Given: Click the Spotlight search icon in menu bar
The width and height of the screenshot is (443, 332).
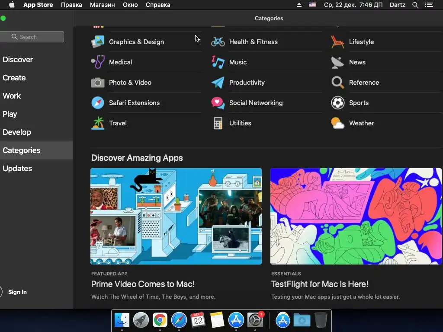Looking at the screenshot, I should pos(415,5).
